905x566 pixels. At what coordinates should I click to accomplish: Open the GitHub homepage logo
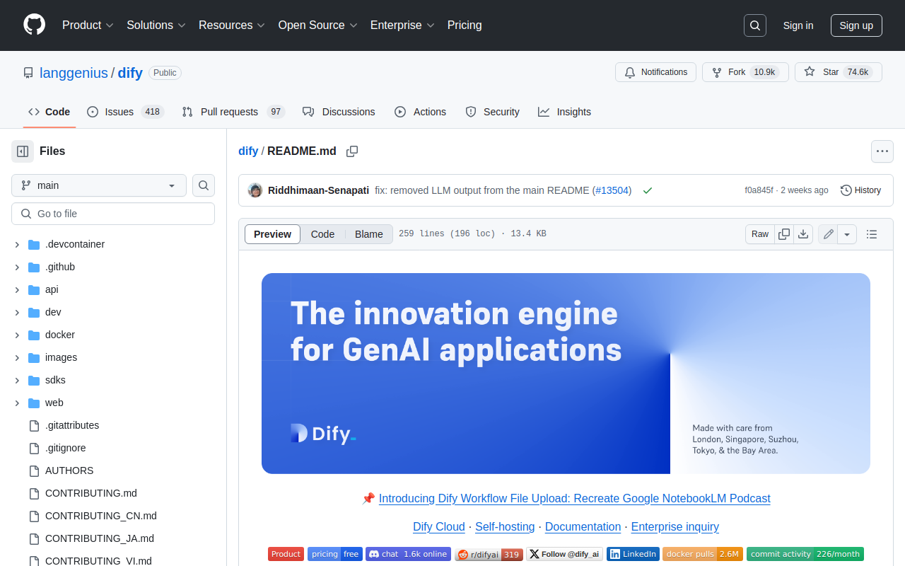point(34,25)
